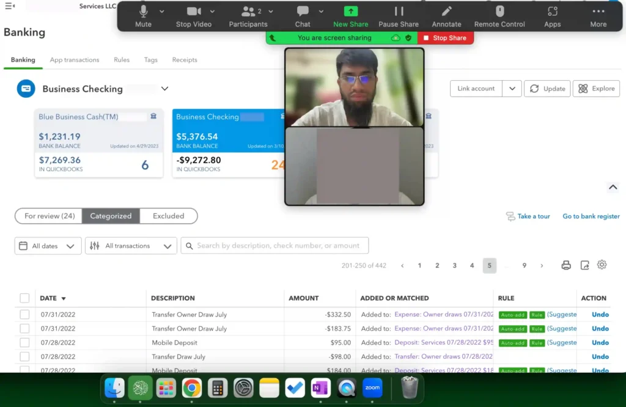Open More options in Zoom toolbar
Image resolution: width=626 pixels, height=407 pixels.
coord(598,16)
